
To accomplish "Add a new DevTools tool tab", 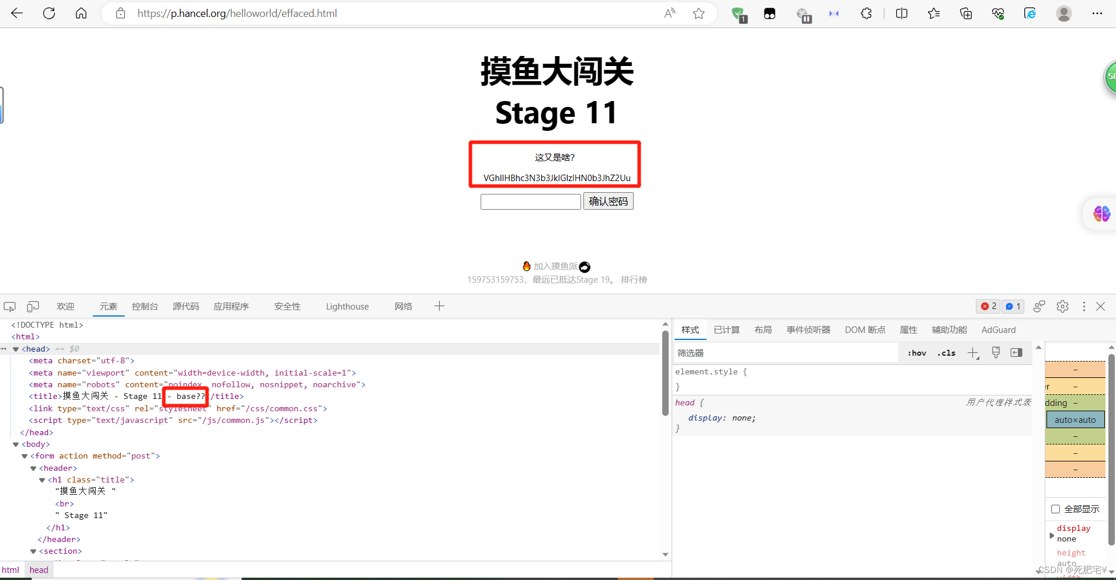I will pos(439,306).
